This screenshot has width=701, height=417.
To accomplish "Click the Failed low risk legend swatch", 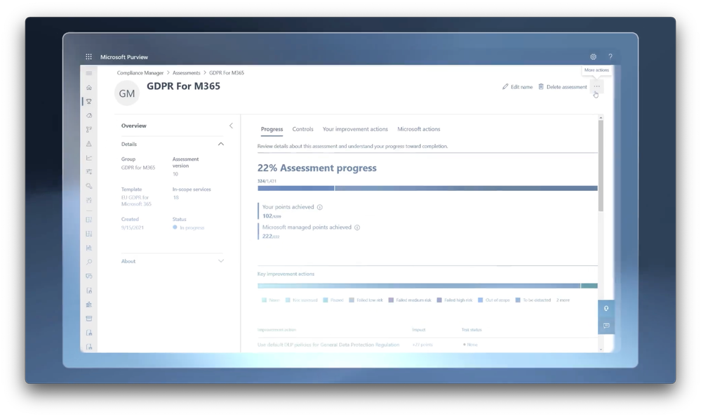I will coord(352,300).
